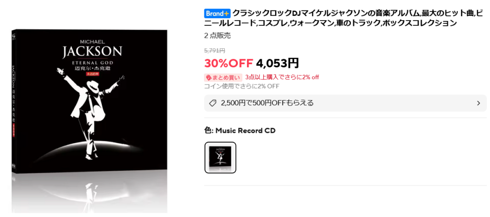Click the まとめ買い bulk purchase tag
Viewport: 490px width, 217px height.
(x=223, y=77)
